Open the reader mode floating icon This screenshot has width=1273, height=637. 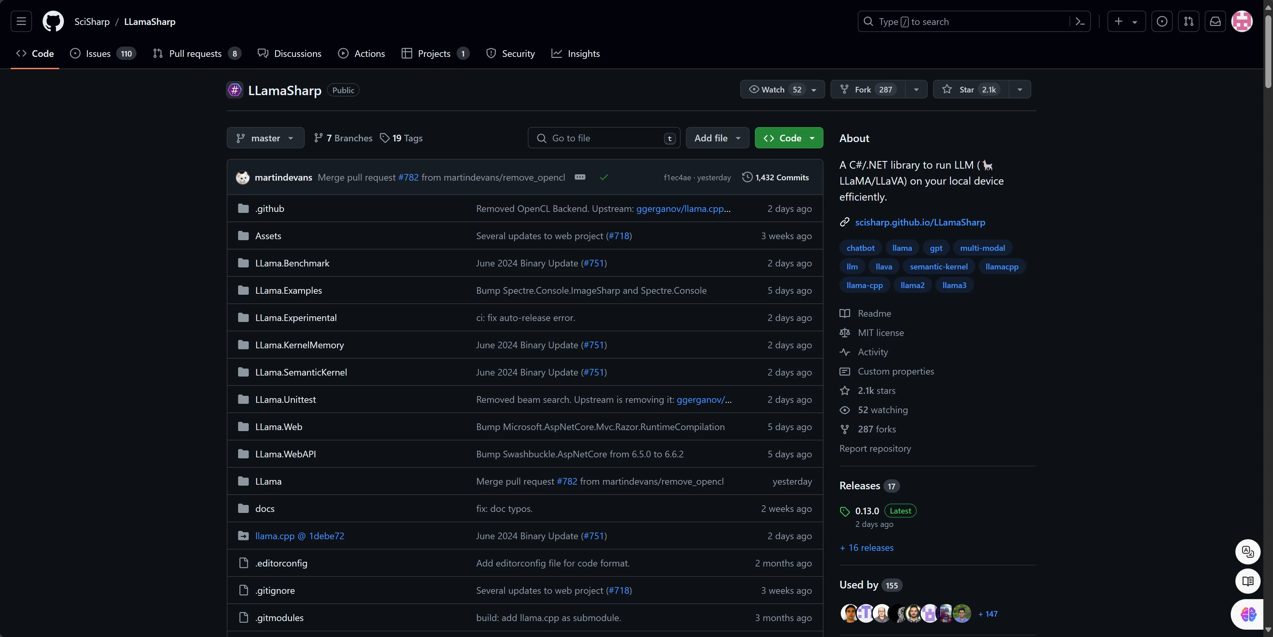click(1248, 581)
